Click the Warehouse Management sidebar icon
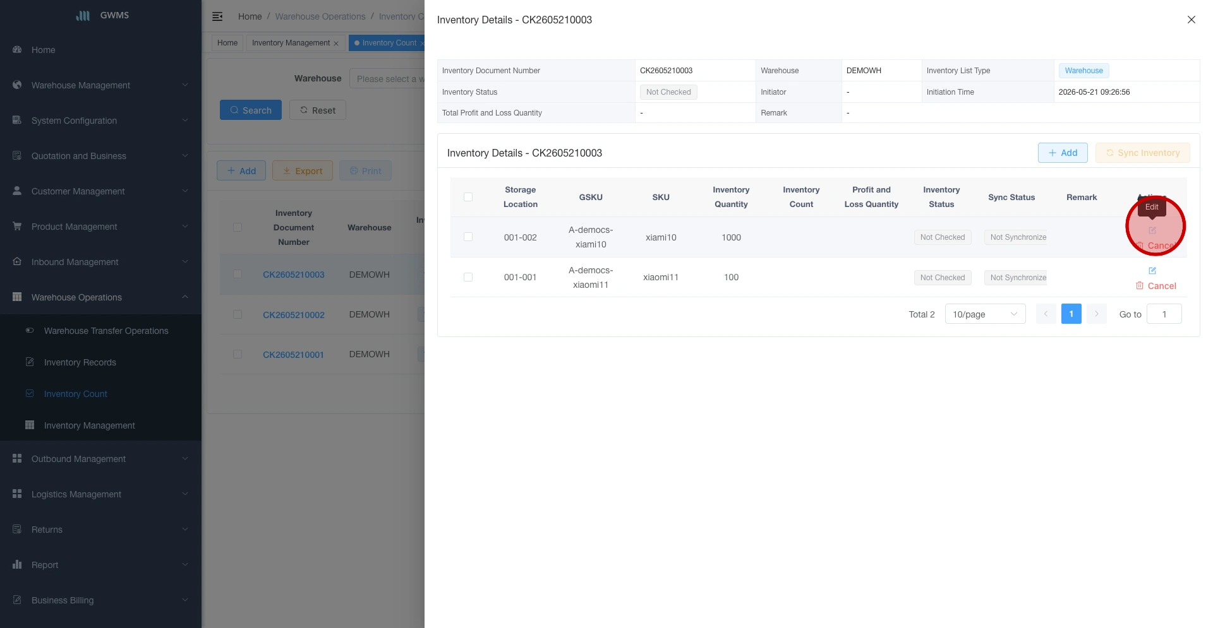 point(17,85)
